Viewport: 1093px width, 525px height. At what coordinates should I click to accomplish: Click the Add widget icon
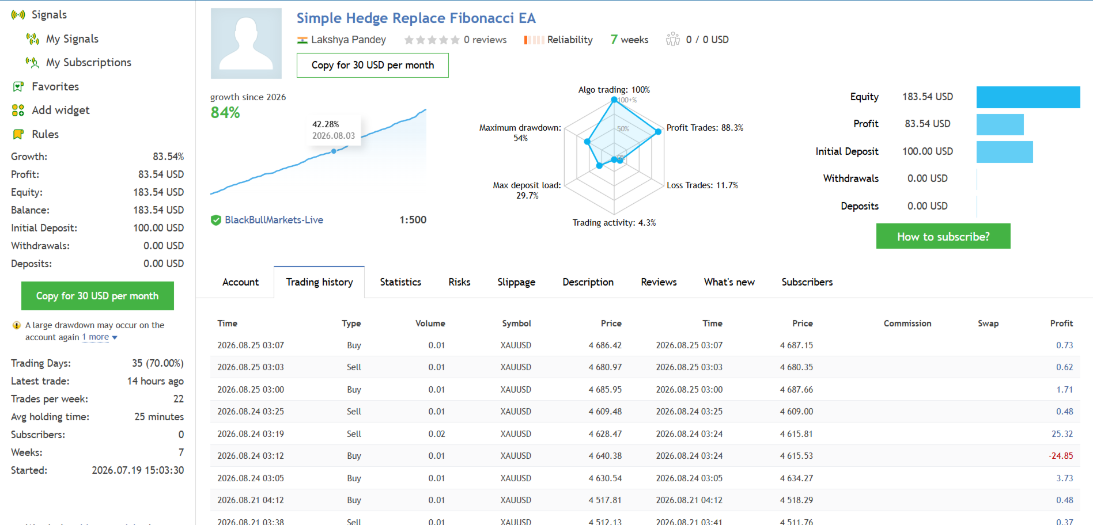18,110
